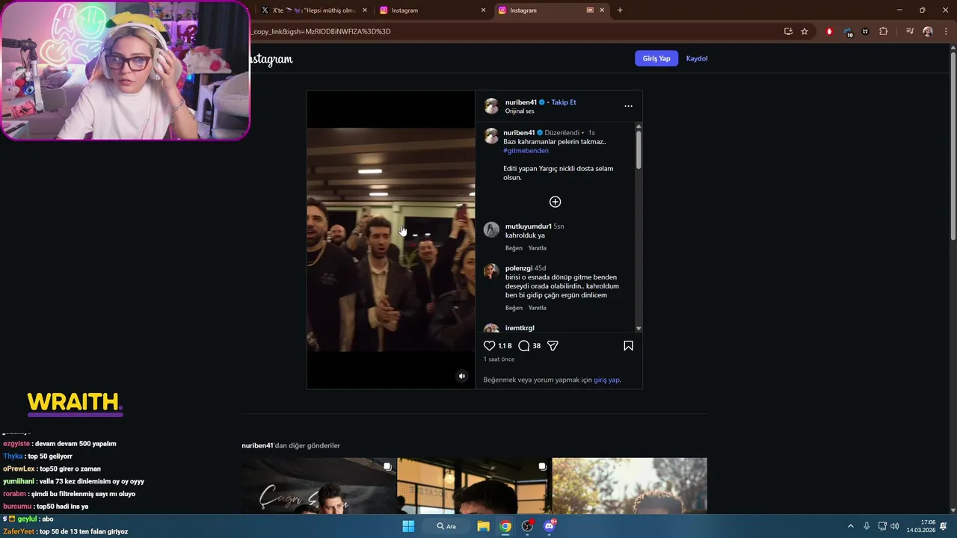The width and height of the screenshot is (957, 538).
Task: Click Beğen under mutluyumdur1's comment
Action: tap(514, 248)
